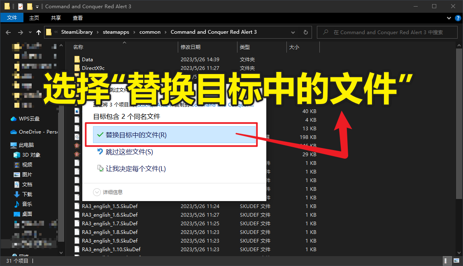Click the New Folder quick access icon
Image resolution: width=463 pixels, height=266 pixels.
tap(30, 6)
